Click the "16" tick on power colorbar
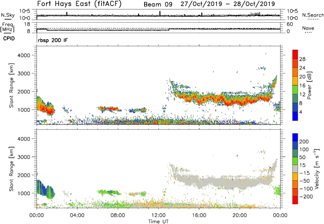This screenshot has height=224, width=324. [x=302, y=85]
